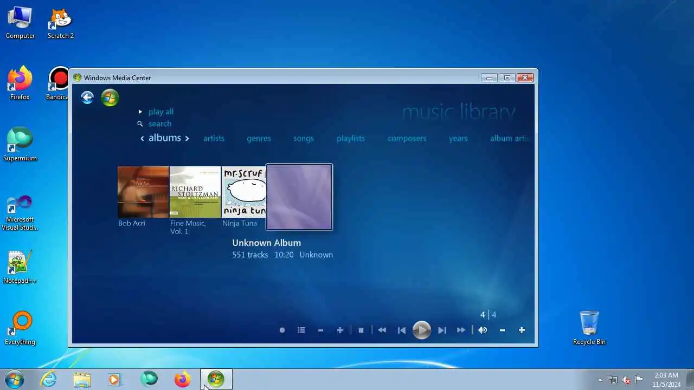
Task: Click the Bob Acri album label
Action: [132, 223]
